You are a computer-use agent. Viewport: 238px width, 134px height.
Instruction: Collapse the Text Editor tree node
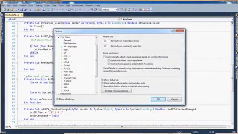click(x=58, y=37)
